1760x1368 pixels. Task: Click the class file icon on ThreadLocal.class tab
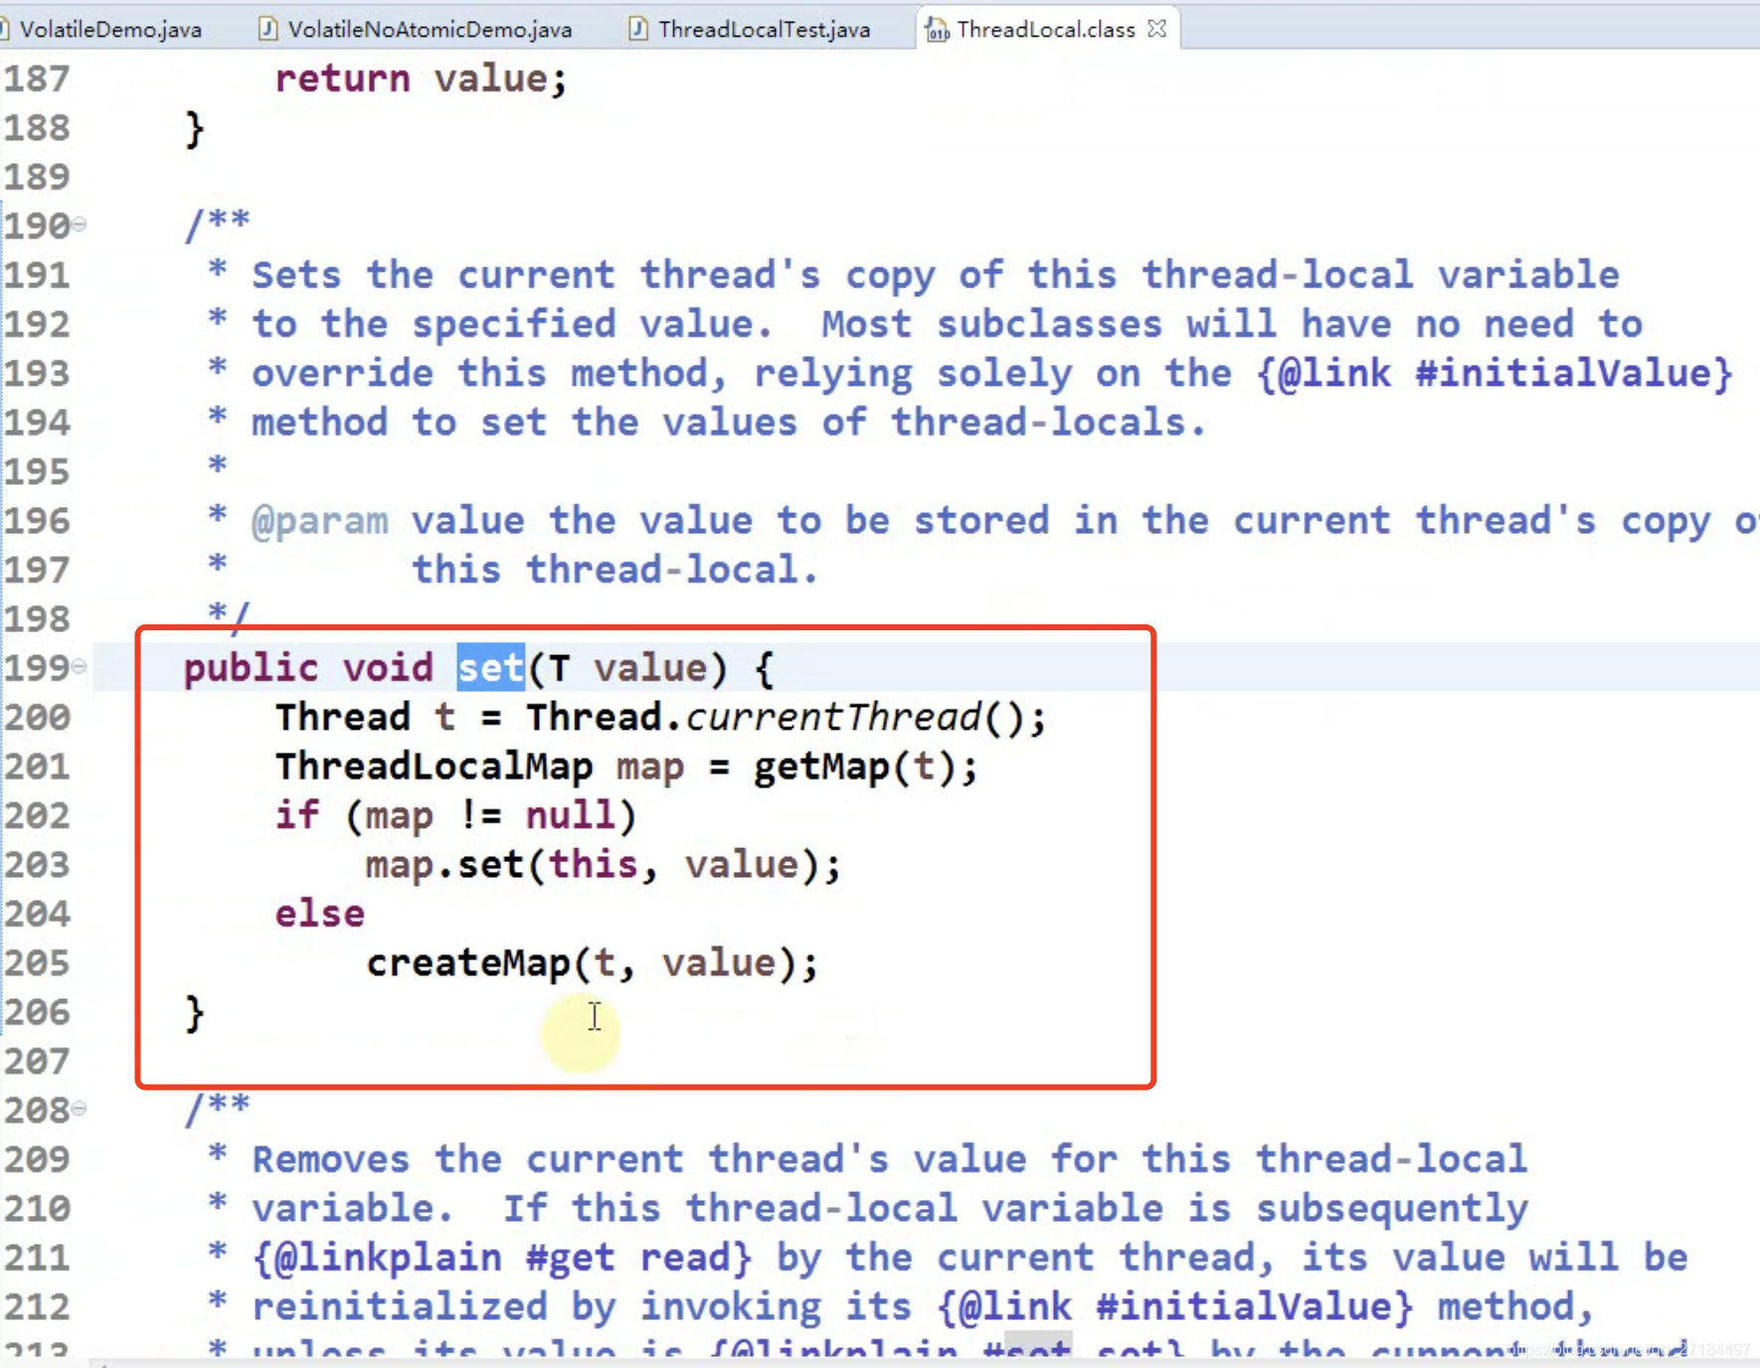click(x=936, y=29)
